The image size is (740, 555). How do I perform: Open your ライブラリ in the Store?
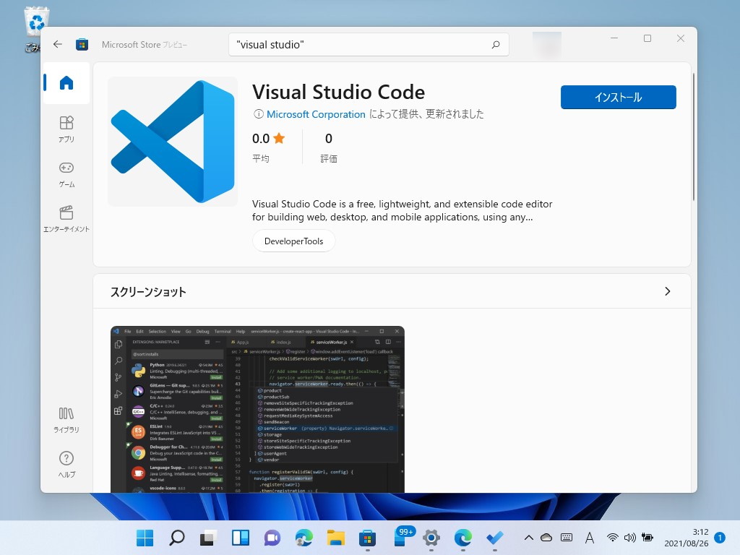click(x=66, y=419)
